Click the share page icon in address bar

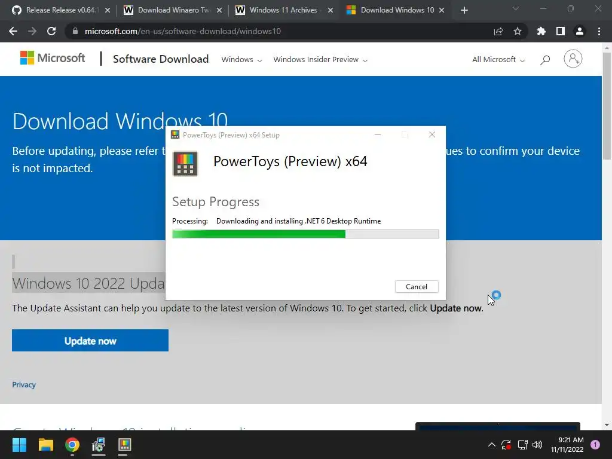pos(498,31)
